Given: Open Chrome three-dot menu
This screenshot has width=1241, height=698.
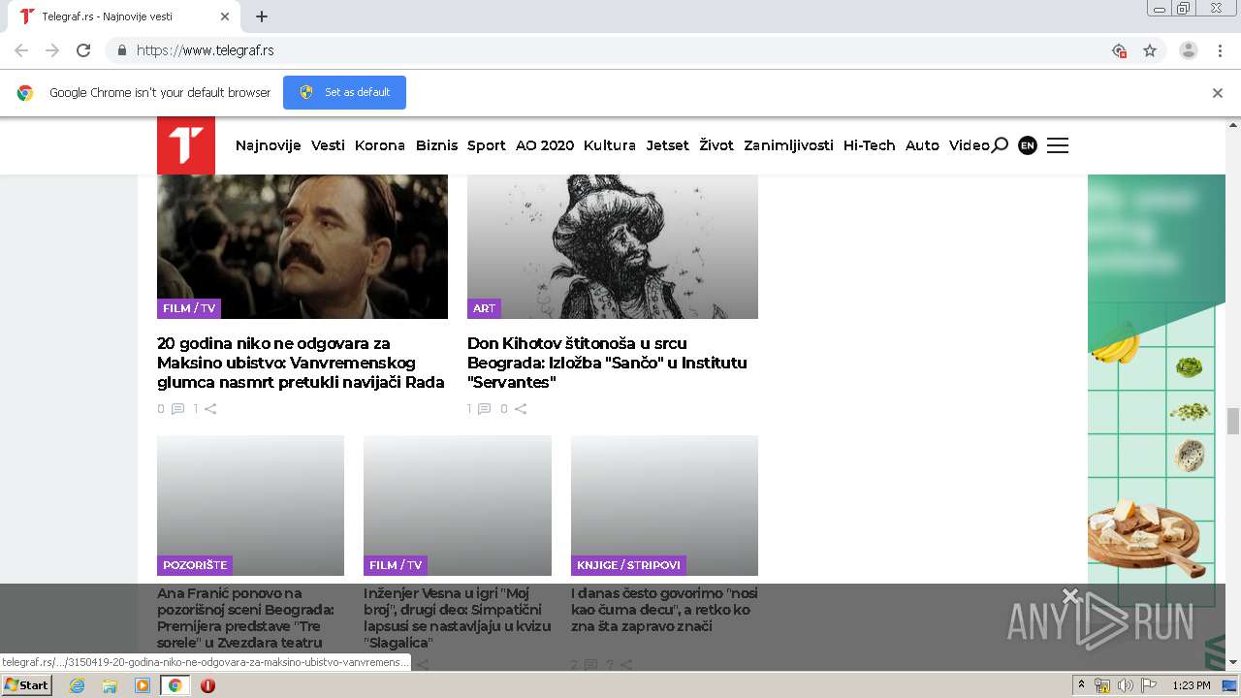Looking at the screenshot, I should pos(1221,50).
